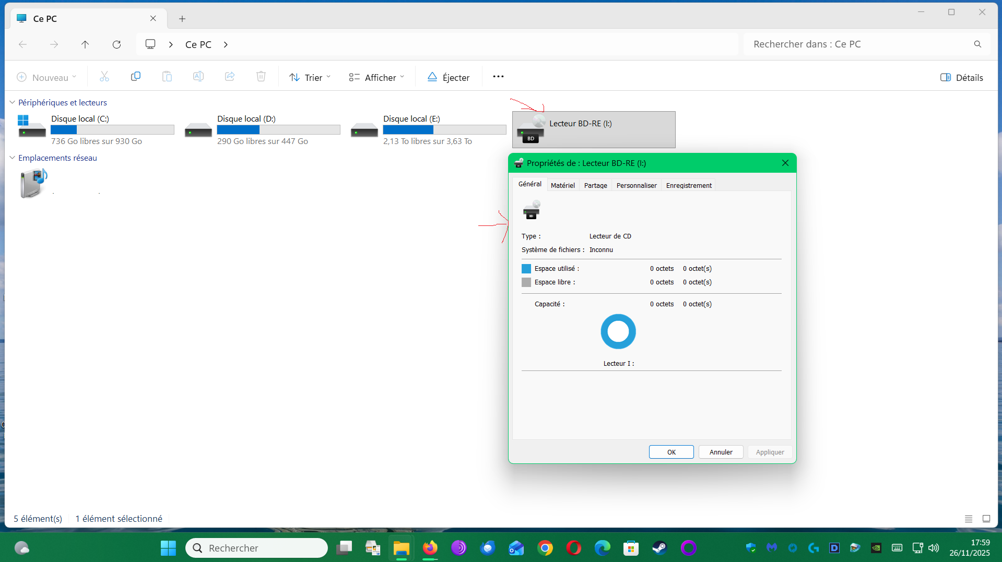This screenshot has width=1002, height=562.
Task: Switch to Matériel tab
Action: [x=563, y=185]
